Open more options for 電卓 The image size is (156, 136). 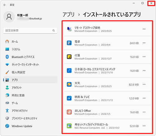(144, 43)
